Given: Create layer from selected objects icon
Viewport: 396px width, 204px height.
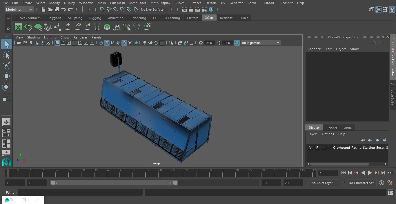Looking at the screenshot, I should click(384, 140).
